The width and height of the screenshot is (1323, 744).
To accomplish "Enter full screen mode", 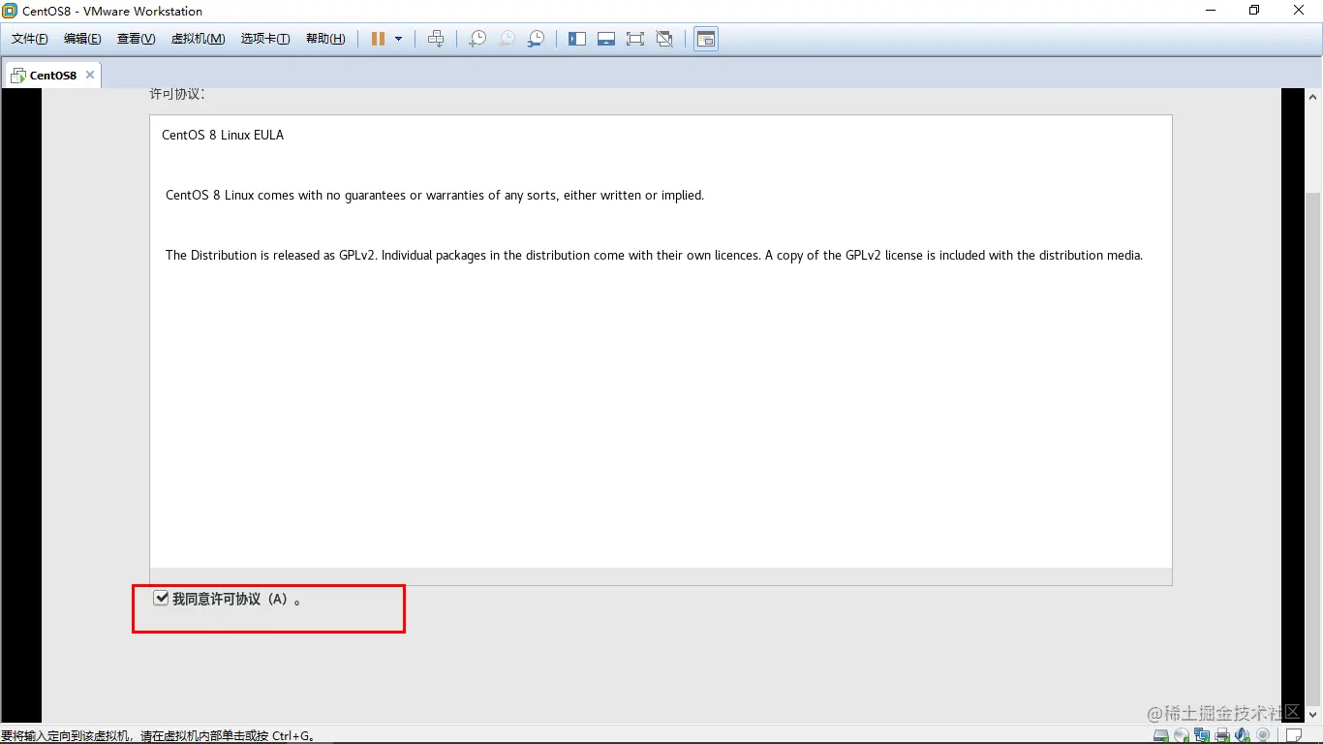I will [x=635, y=39].
